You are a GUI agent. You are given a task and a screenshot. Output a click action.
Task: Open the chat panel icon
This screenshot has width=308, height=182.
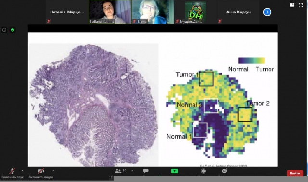pos(146,171)
